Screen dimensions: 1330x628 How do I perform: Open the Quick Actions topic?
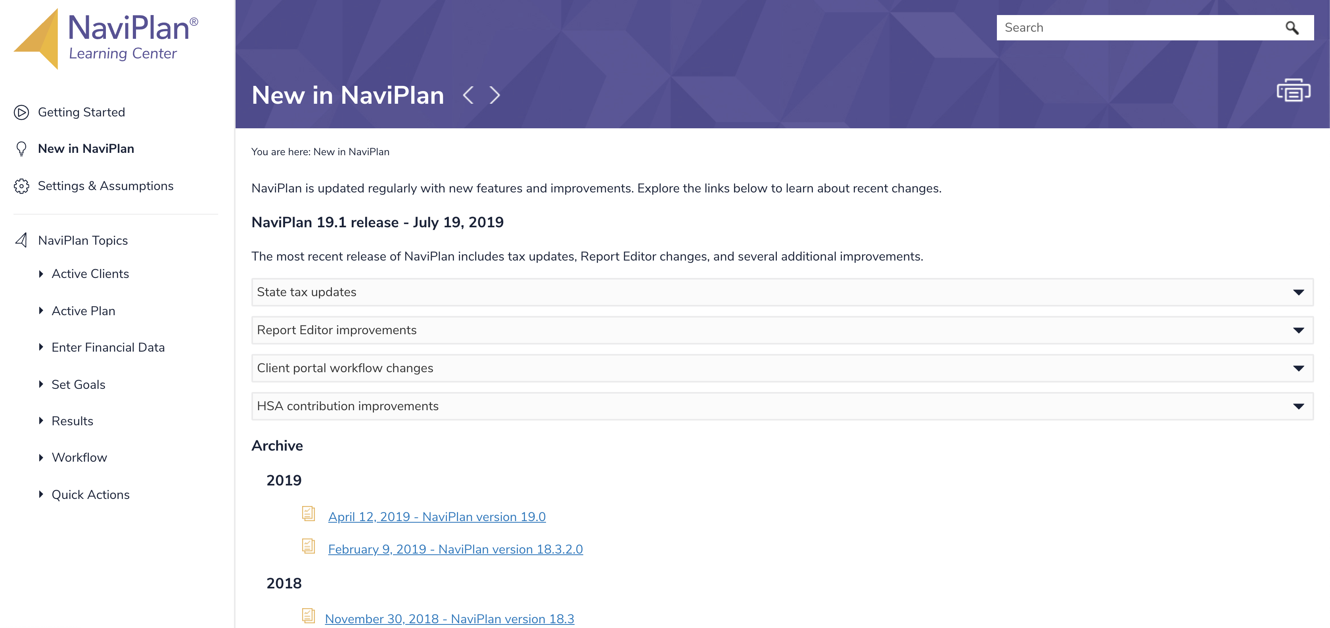(91, 495)
